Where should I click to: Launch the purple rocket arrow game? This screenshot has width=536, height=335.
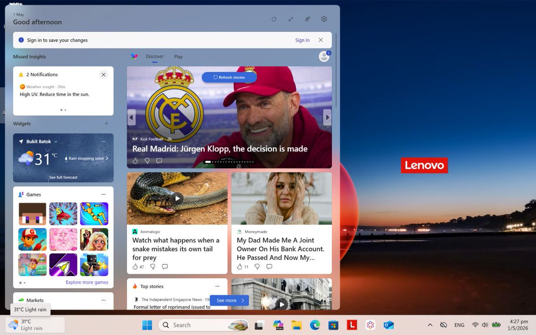63,265
